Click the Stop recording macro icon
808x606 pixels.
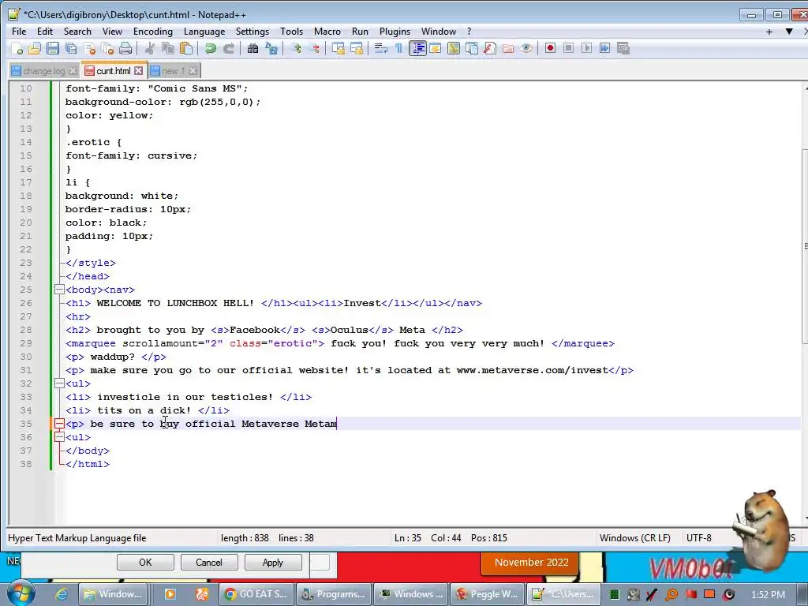coord(568,48)
